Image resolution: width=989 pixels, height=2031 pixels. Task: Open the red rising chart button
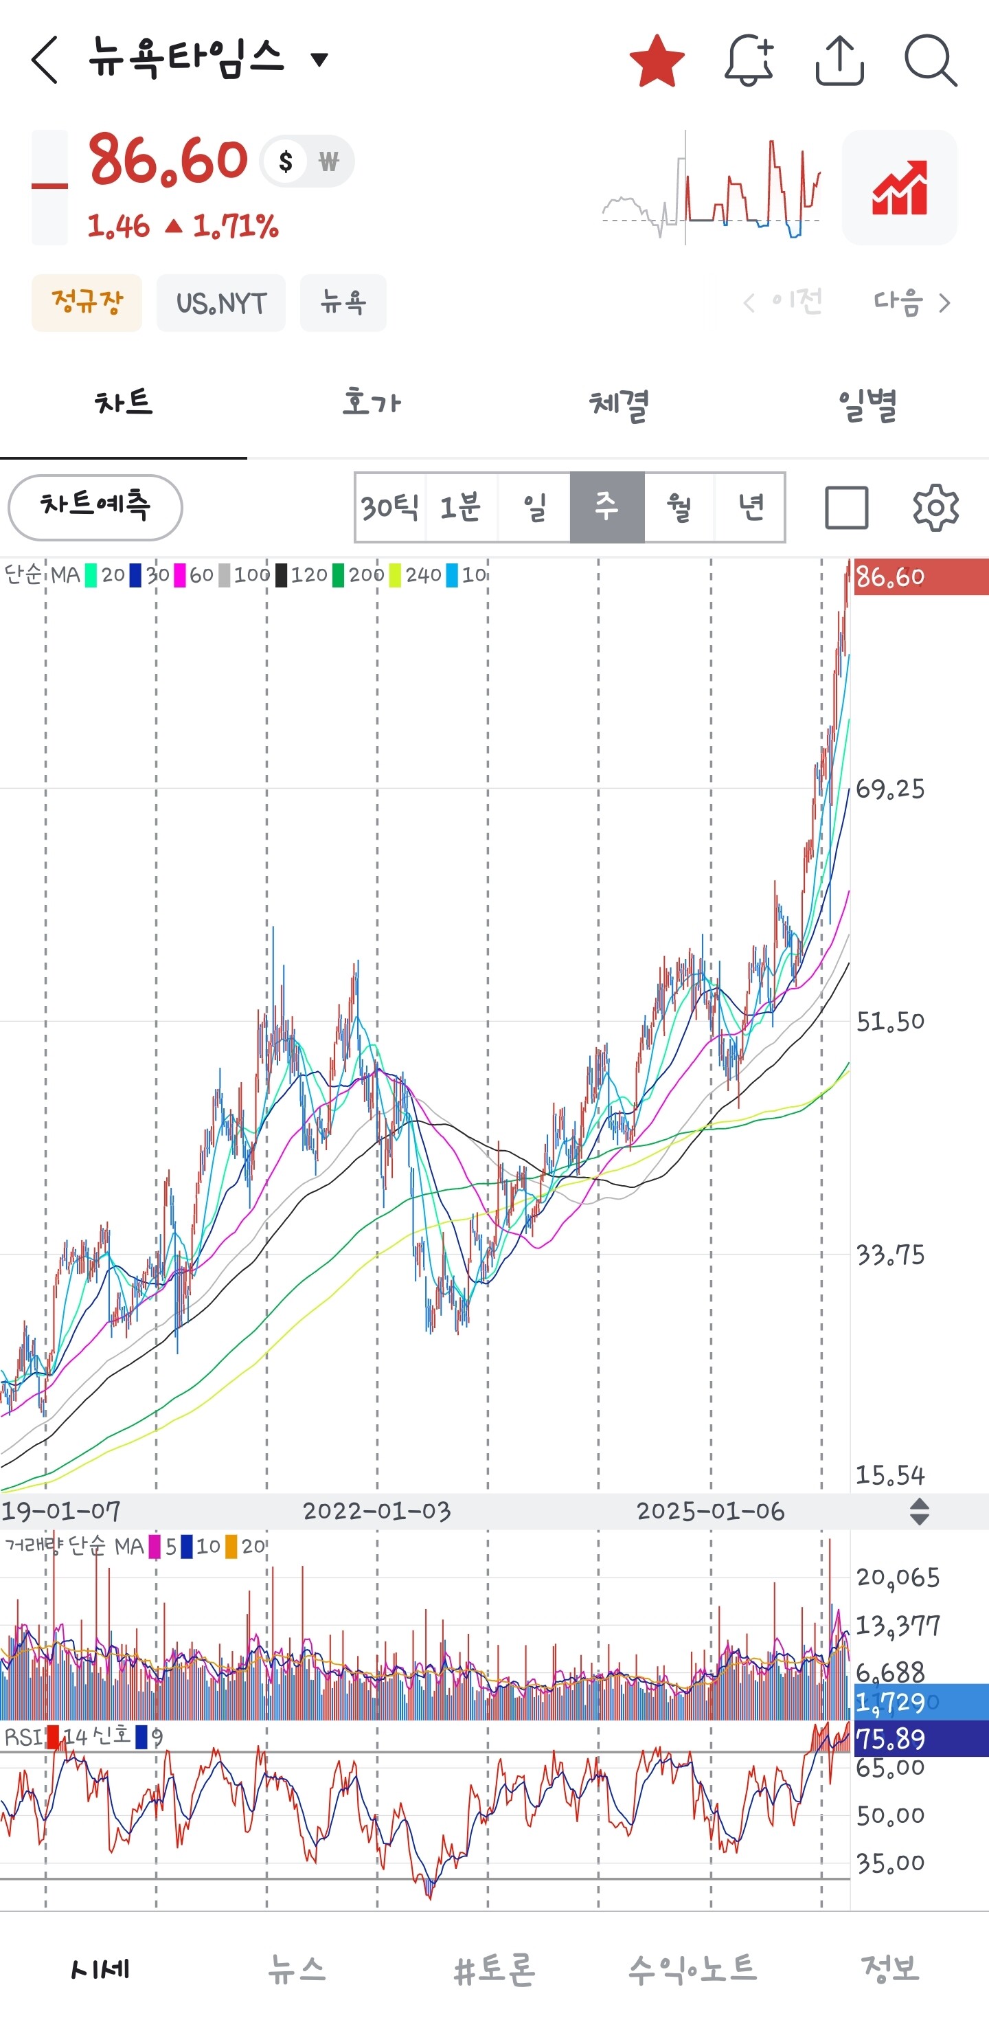pos(899,188)
